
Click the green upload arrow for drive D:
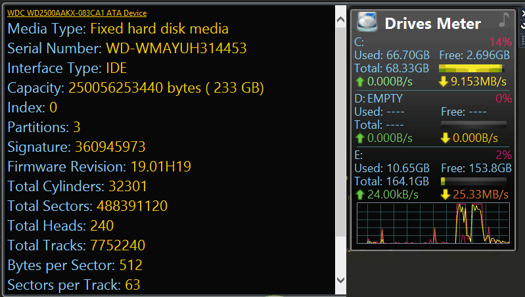(360, 138)
